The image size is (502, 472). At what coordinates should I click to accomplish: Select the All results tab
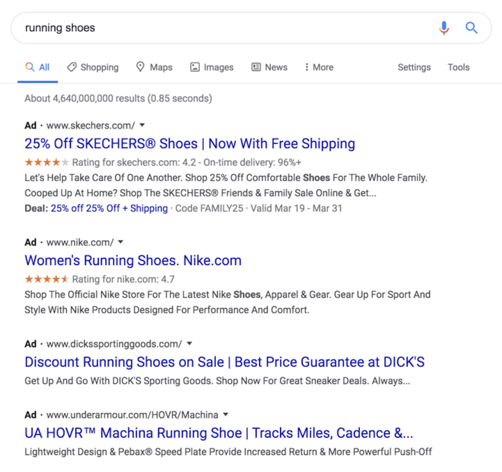click(37, 67)
